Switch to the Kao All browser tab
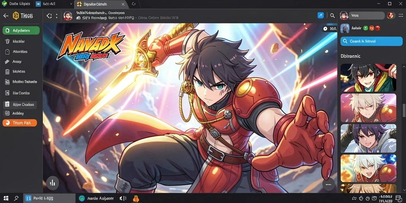406x203 pixels. (54, 4)
